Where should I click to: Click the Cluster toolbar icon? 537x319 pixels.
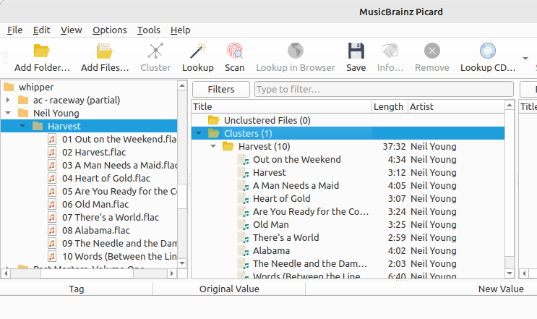[x=155, y=51]
